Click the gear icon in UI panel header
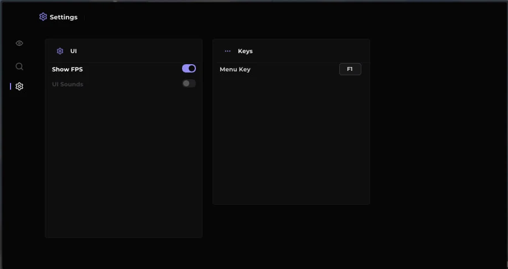Image resolution: width=508 pixels, height=269 pixels. [60, 51]
